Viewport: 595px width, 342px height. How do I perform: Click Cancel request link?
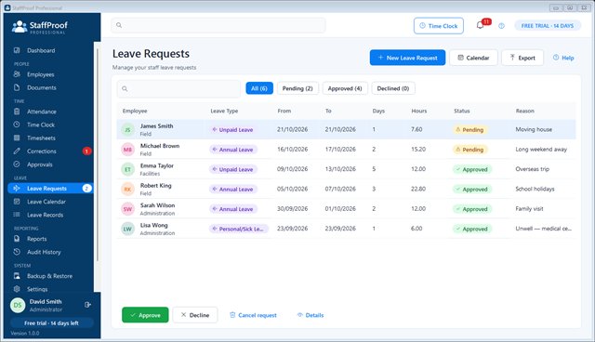tap(253, 315)
